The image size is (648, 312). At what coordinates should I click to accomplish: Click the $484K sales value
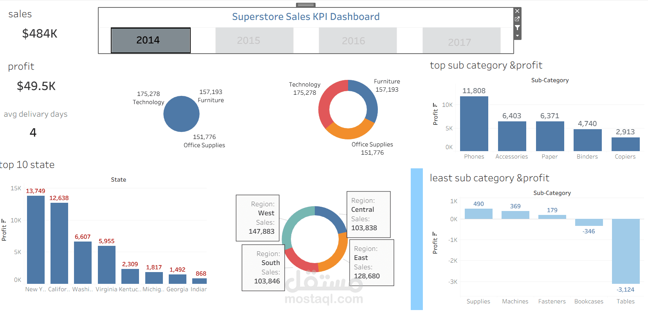[x=40, y=34]
